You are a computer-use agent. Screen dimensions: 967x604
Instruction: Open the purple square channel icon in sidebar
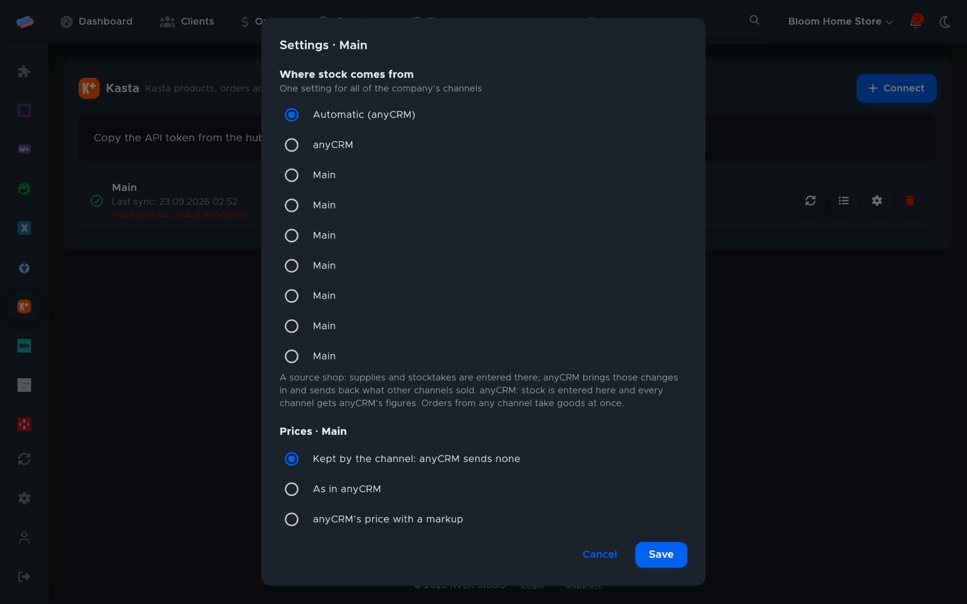[x=24, y=110]
